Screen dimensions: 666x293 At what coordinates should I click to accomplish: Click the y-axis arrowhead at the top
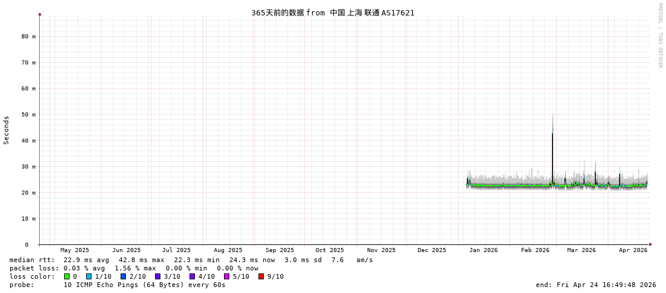[40, 14]
